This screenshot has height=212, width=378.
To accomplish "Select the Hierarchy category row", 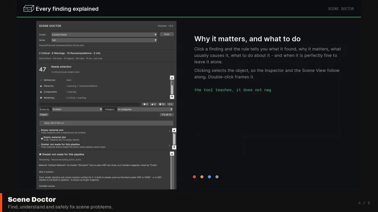I will click(104, 86).
